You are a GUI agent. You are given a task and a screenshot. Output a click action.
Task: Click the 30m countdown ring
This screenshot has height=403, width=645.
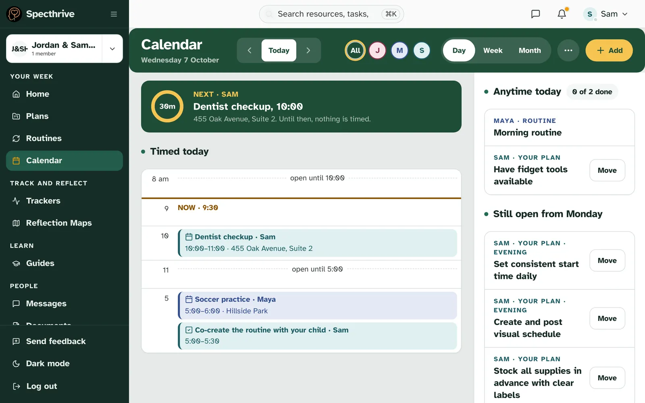click(x=167, y=106)
